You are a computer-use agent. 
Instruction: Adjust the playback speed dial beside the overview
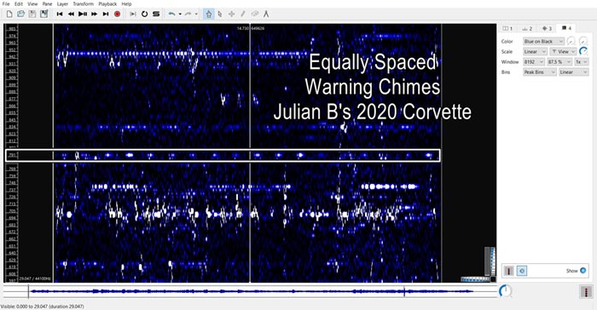coord(506,291)
